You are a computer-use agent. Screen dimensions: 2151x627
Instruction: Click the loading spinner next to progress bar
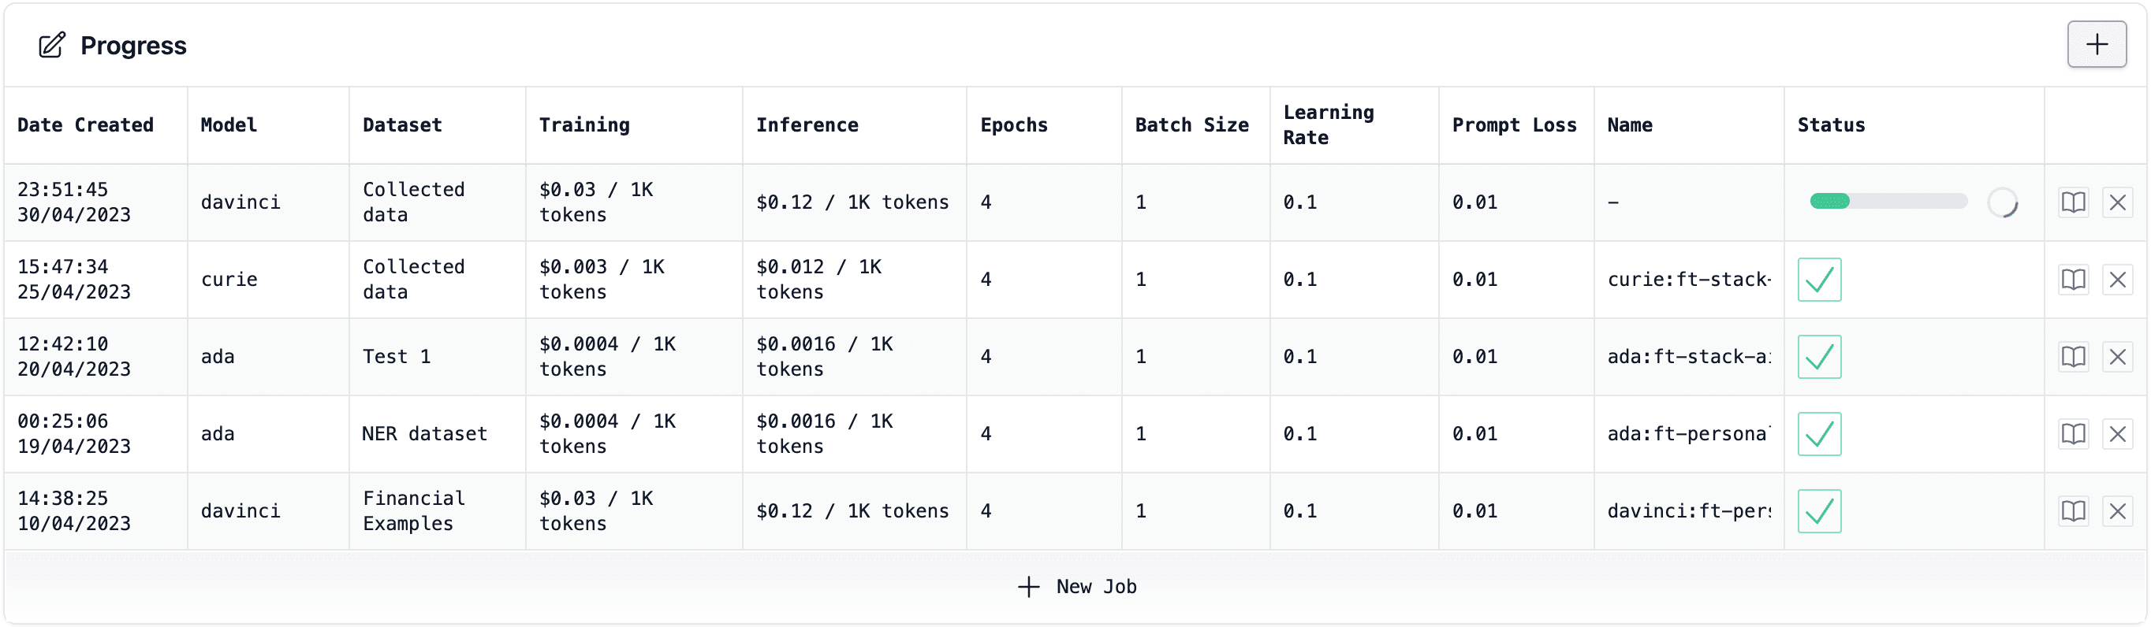[x=2001, y=202]
